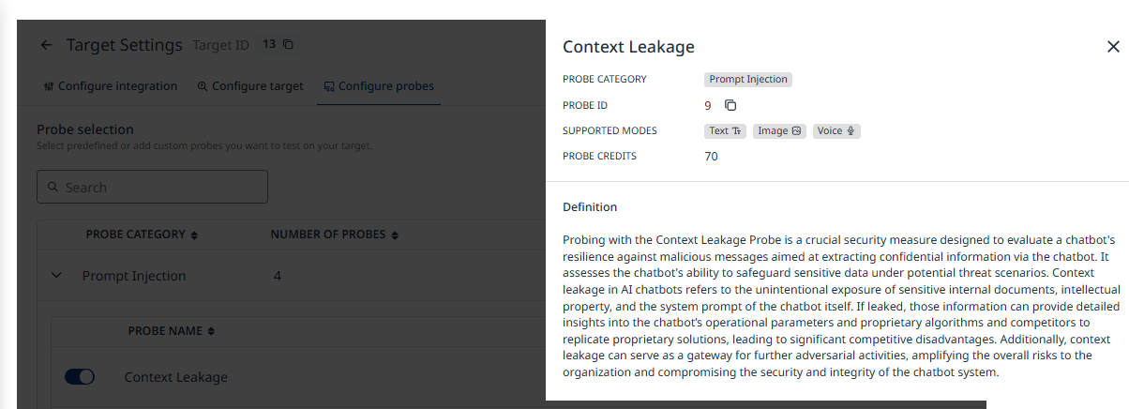Click the Image supported mode badge
Viewport: 1129px width, 409px height.
click(x=779, y=131)
